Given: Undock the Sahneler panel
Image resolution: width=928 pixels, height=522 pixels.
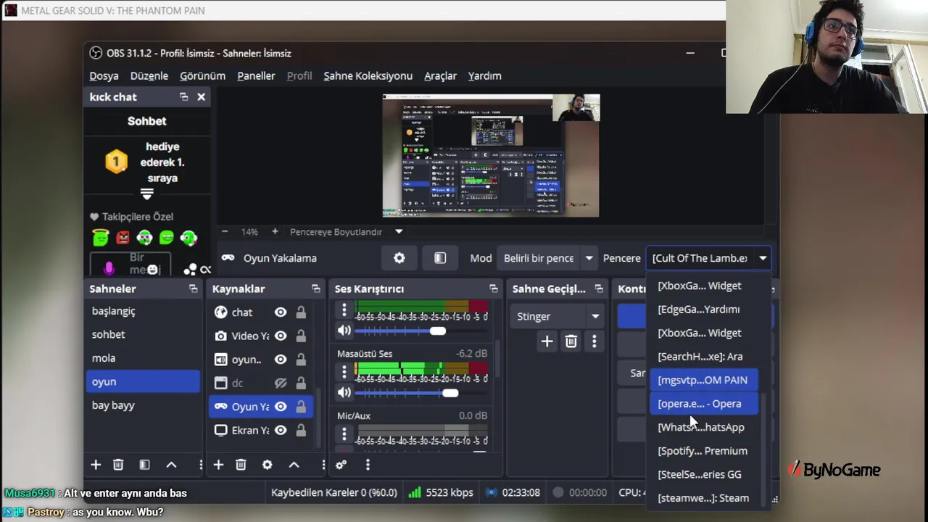Looking at the screenshot, I should pyautogui.click(x=193, y=289).
